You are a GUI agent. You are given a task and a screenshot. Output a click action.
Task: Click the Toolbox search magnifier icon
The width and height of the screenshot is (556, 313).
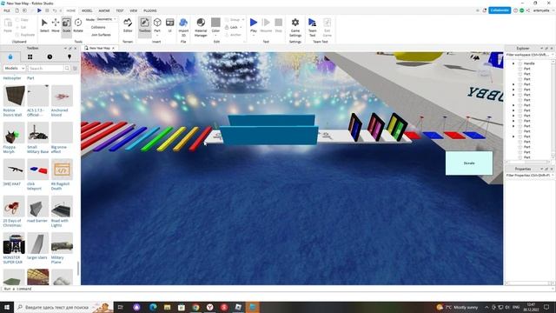coord(67,68)
